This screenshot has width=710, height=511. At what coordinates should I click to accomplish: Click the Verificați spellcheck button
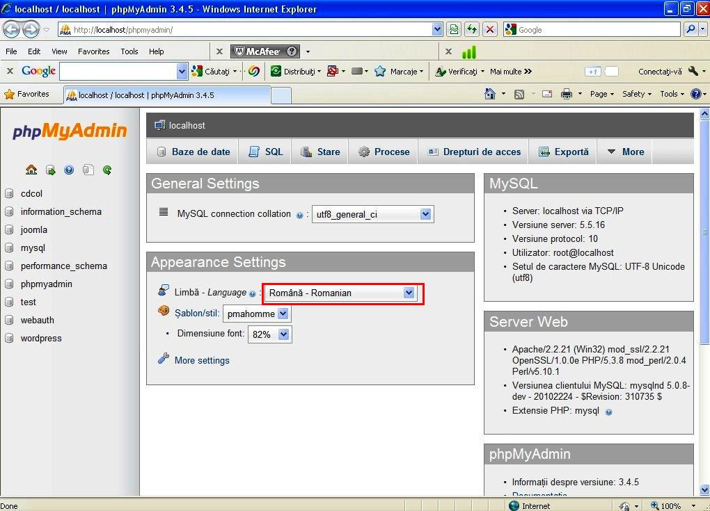click(x=459, y=71)
